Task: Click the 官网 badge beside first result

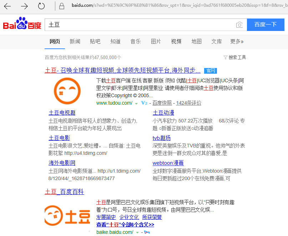Action: pos(211,70)
